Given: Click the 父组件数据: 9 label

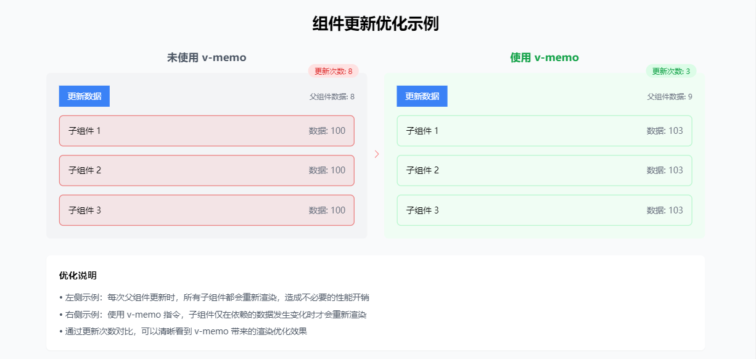Looking at the screenshot, I should pos(670,96).
